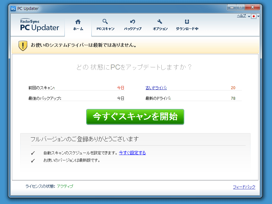Screen dimensions: 272x204
Task: Go to the オプション tab
Action: [160, 25]
